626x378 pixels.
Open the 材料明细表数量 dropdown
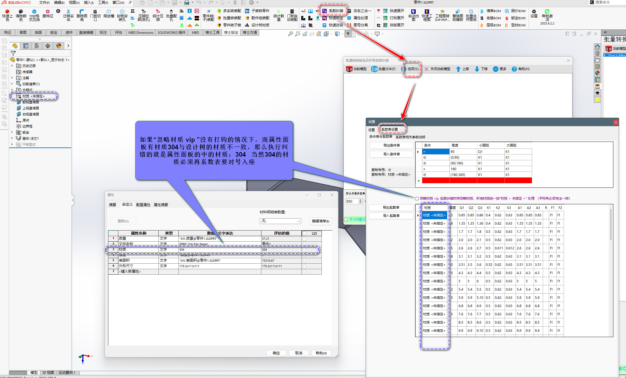click(x=280, y=221)
